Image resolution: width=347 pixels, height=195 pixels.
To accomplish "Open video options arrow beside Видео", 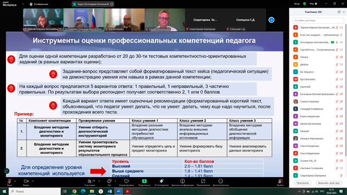I will pyautogui.click(x=33, y=181).
